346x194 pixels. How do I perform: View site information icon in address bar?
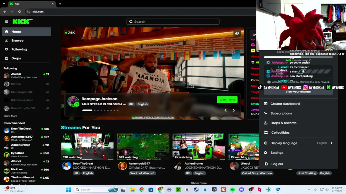coord(28,12)
